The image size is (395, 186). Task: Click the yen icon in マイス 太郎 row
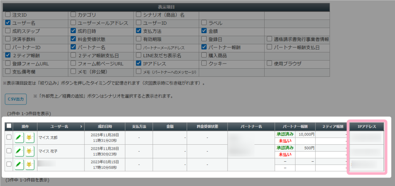coord(30,138)
